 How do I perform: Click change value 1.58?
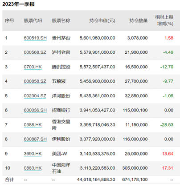(x=169, y=38)
